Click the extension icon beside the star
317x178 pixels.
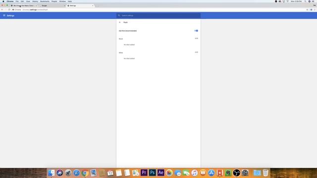click(x=311, y=10)
